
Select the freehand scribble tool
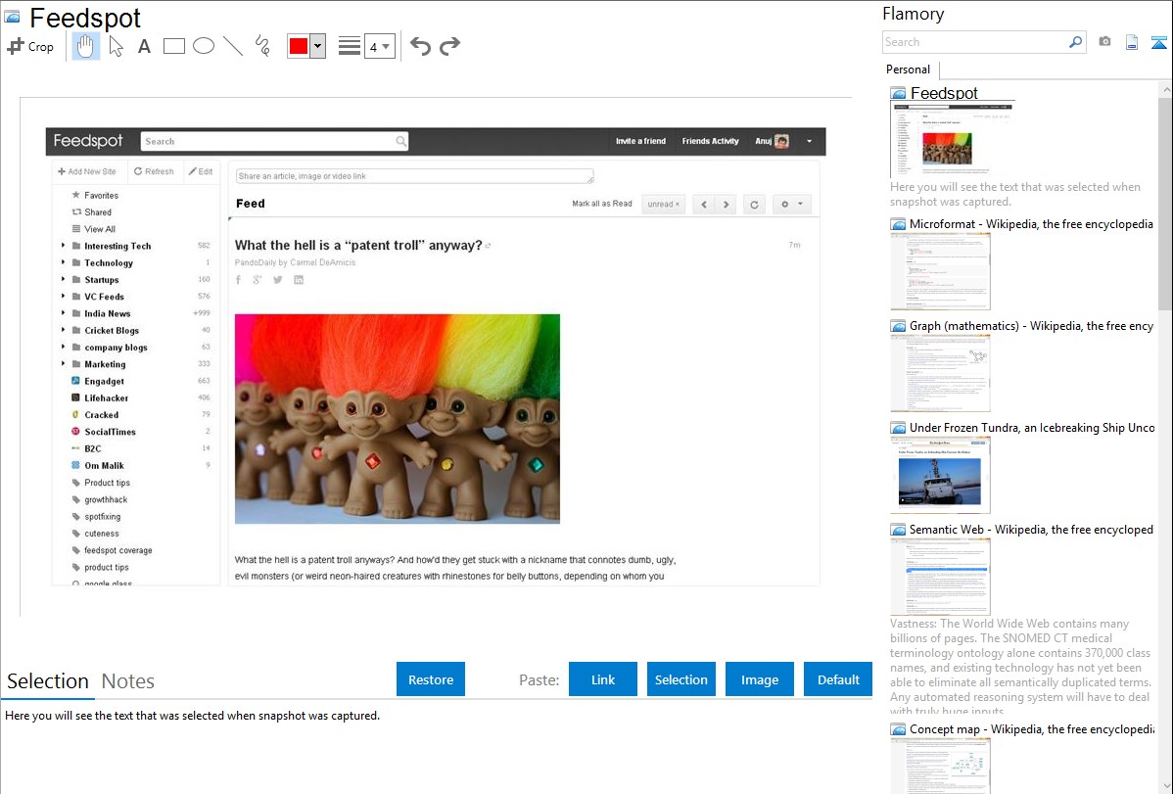click(262, 46)
